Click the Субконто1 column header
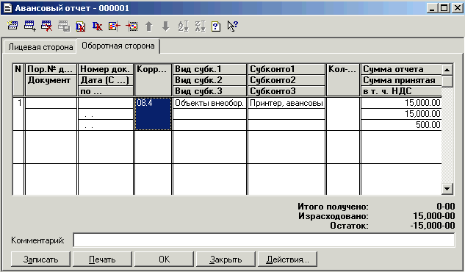The height and width of the screenshot is (272, 465). (x=286, y=69)
